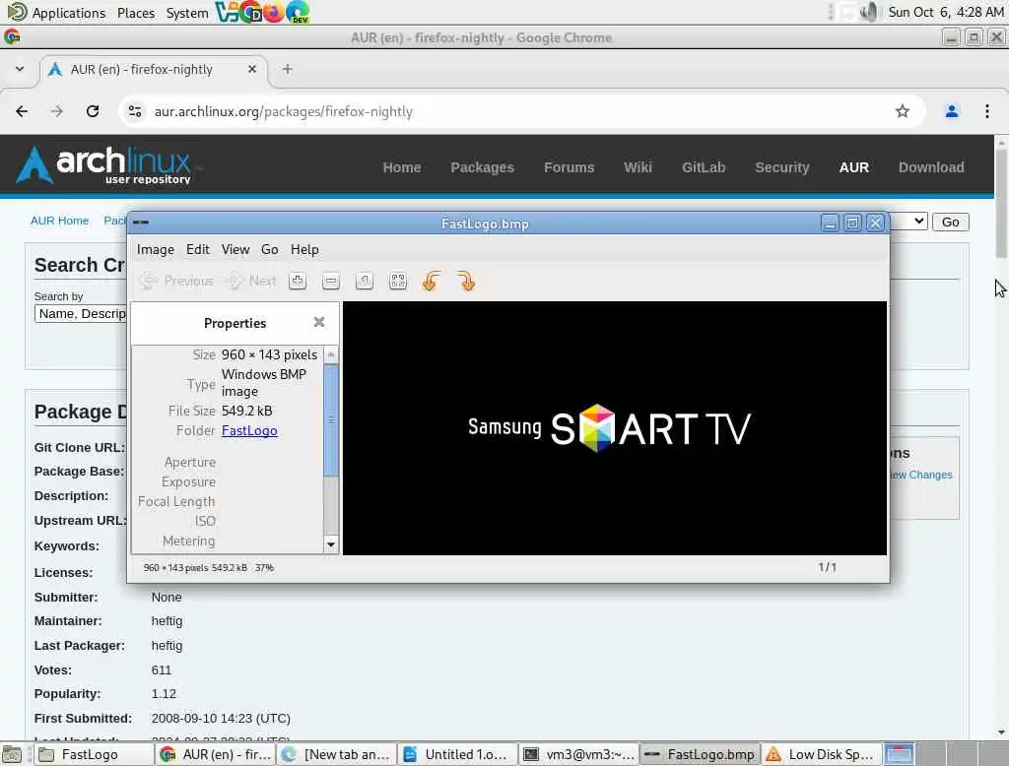
Task: Open the System menu
Action: tap(186, 13)
